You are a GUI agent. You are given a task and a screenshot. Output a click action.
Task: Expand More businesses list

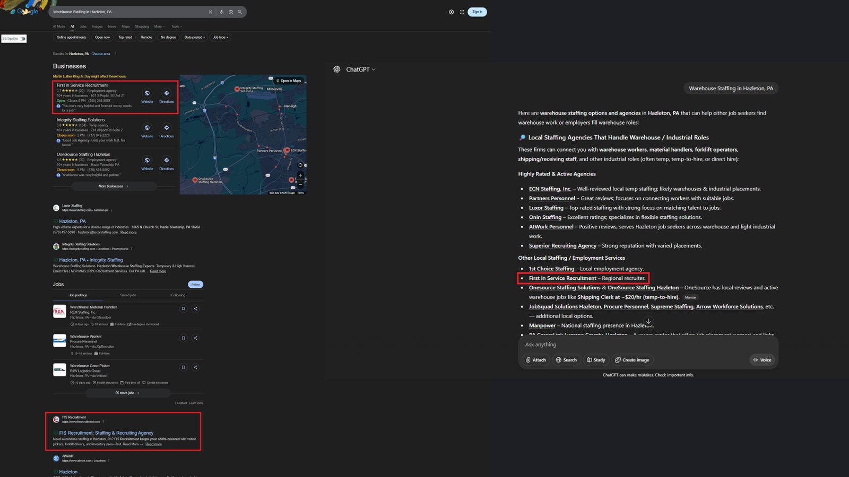[114, 186]
